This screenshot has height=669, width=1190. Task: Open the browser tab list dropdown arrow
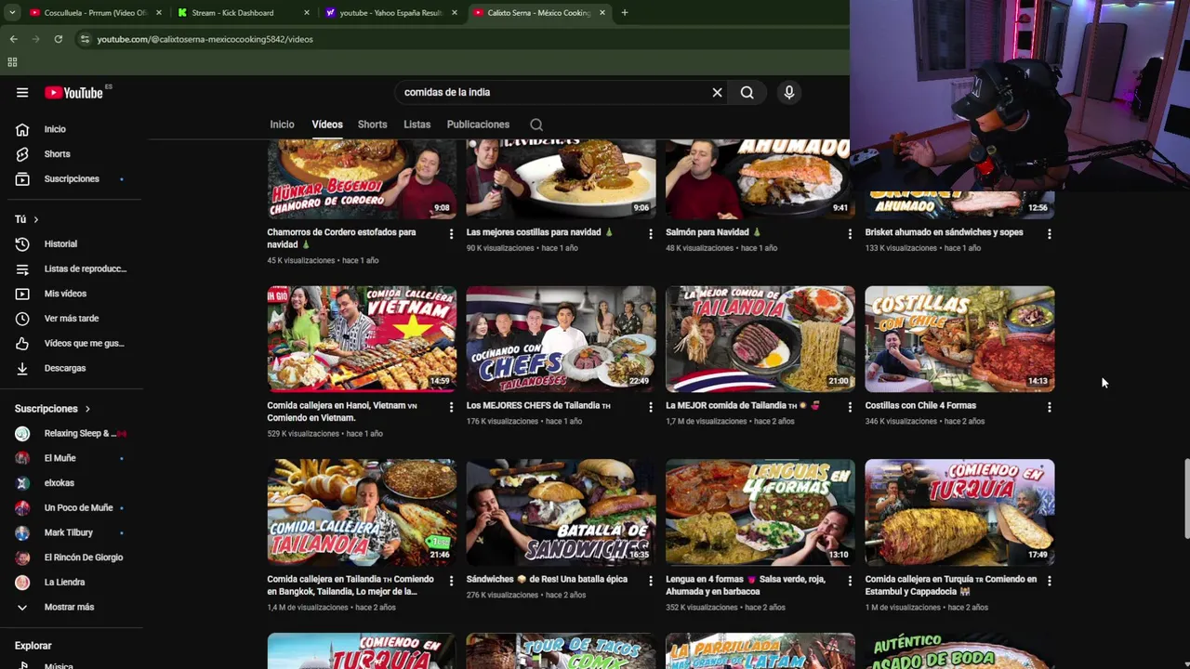11,13
